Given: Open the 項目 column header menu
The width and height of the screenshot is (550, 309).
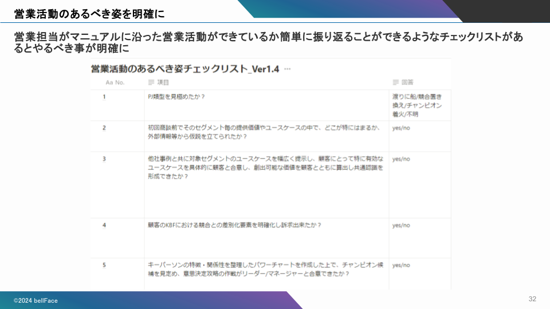Looking at the screenshot, I should point(163,82).
